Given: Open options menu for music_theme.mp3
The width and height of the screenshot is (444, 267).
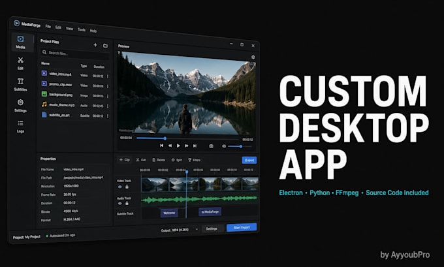Looking at the screenshot, I should (108, 106).
